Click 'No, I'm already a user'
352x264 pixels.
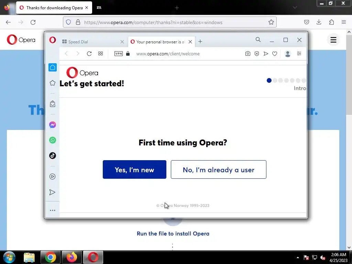point(218,169)
